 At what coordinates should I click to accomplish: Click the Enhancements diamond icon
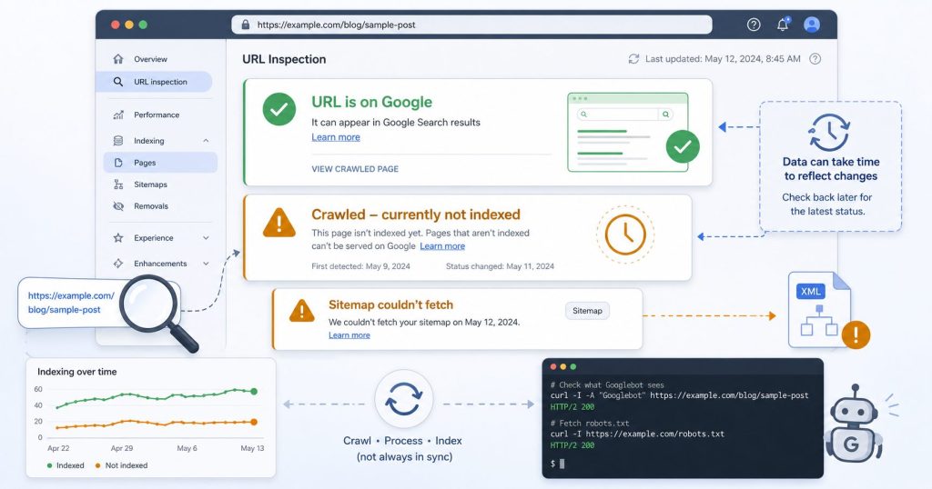pos(118,263)
